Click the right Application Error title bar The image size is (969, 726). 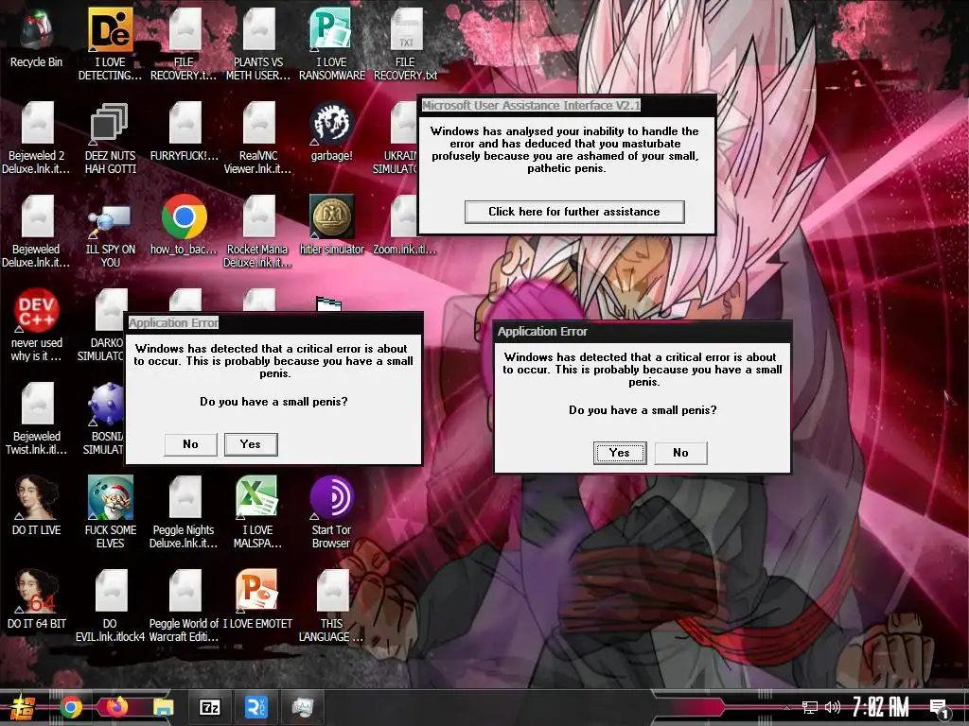pyautogui.click(x=643, y=332)
